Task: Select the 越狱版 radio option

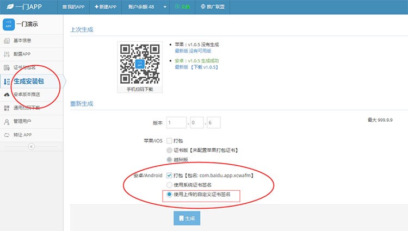Action: coord(169,160)
